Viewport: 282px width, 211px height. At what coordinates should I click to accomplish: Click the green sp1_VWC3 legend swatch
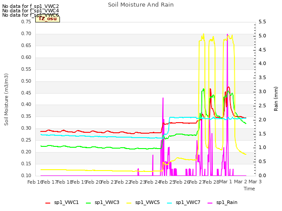[89, 203]
